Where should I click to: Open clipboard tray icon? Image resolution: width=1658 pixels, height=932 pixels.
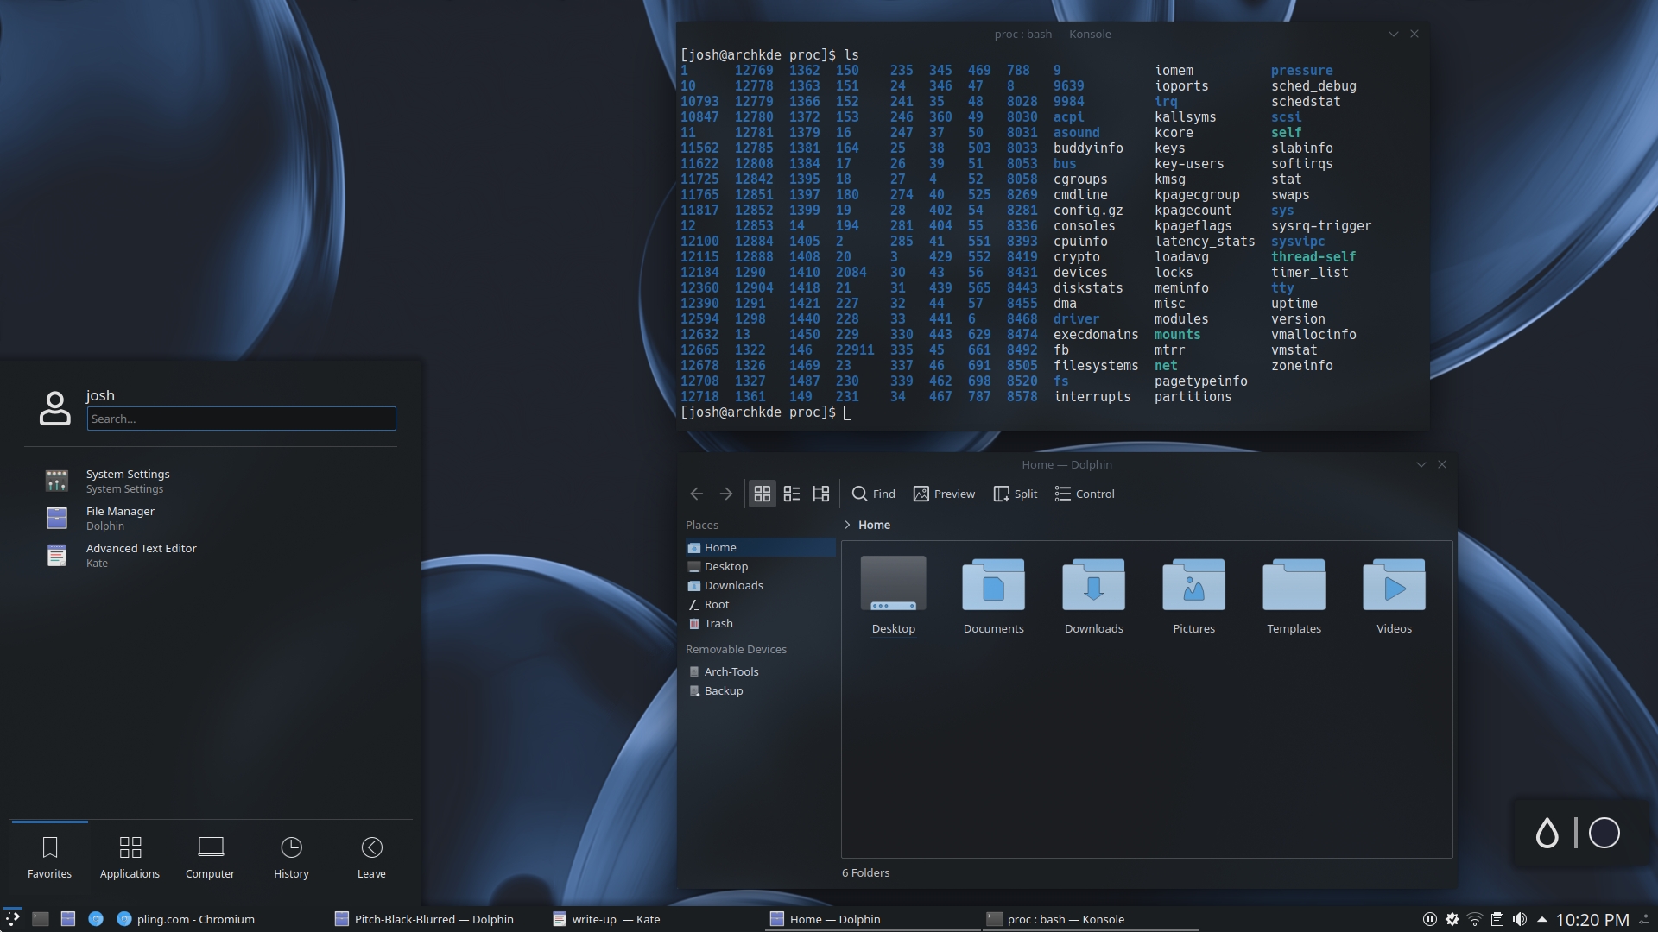[1497, 919]
